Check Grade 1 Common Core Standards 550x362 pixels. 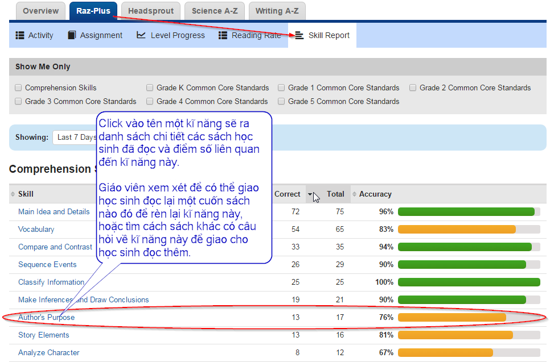281,88
